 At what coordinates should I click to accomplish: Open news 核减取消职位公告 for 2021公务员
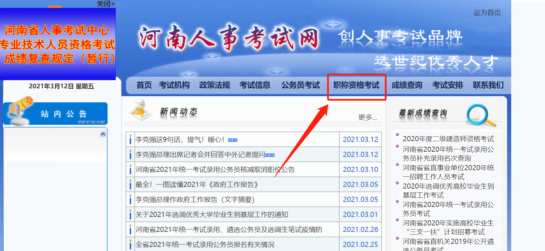tap(215, 169)
